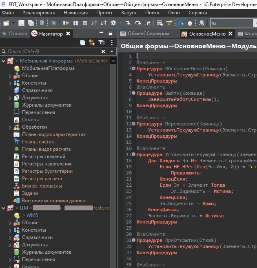The width and height of the screenshot is (257, 268).
Task: Expand the Документы node under МобильнаяПлатформа
Action: pyautogui.click(x=10, y=98)
